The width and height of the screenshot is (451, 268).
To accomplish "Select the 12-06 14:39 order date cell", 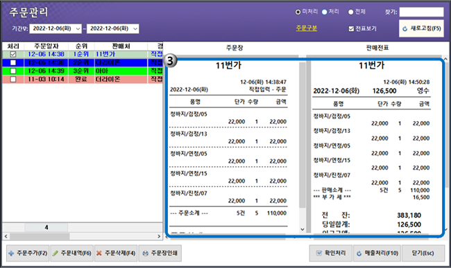I will tap(46, 71).
